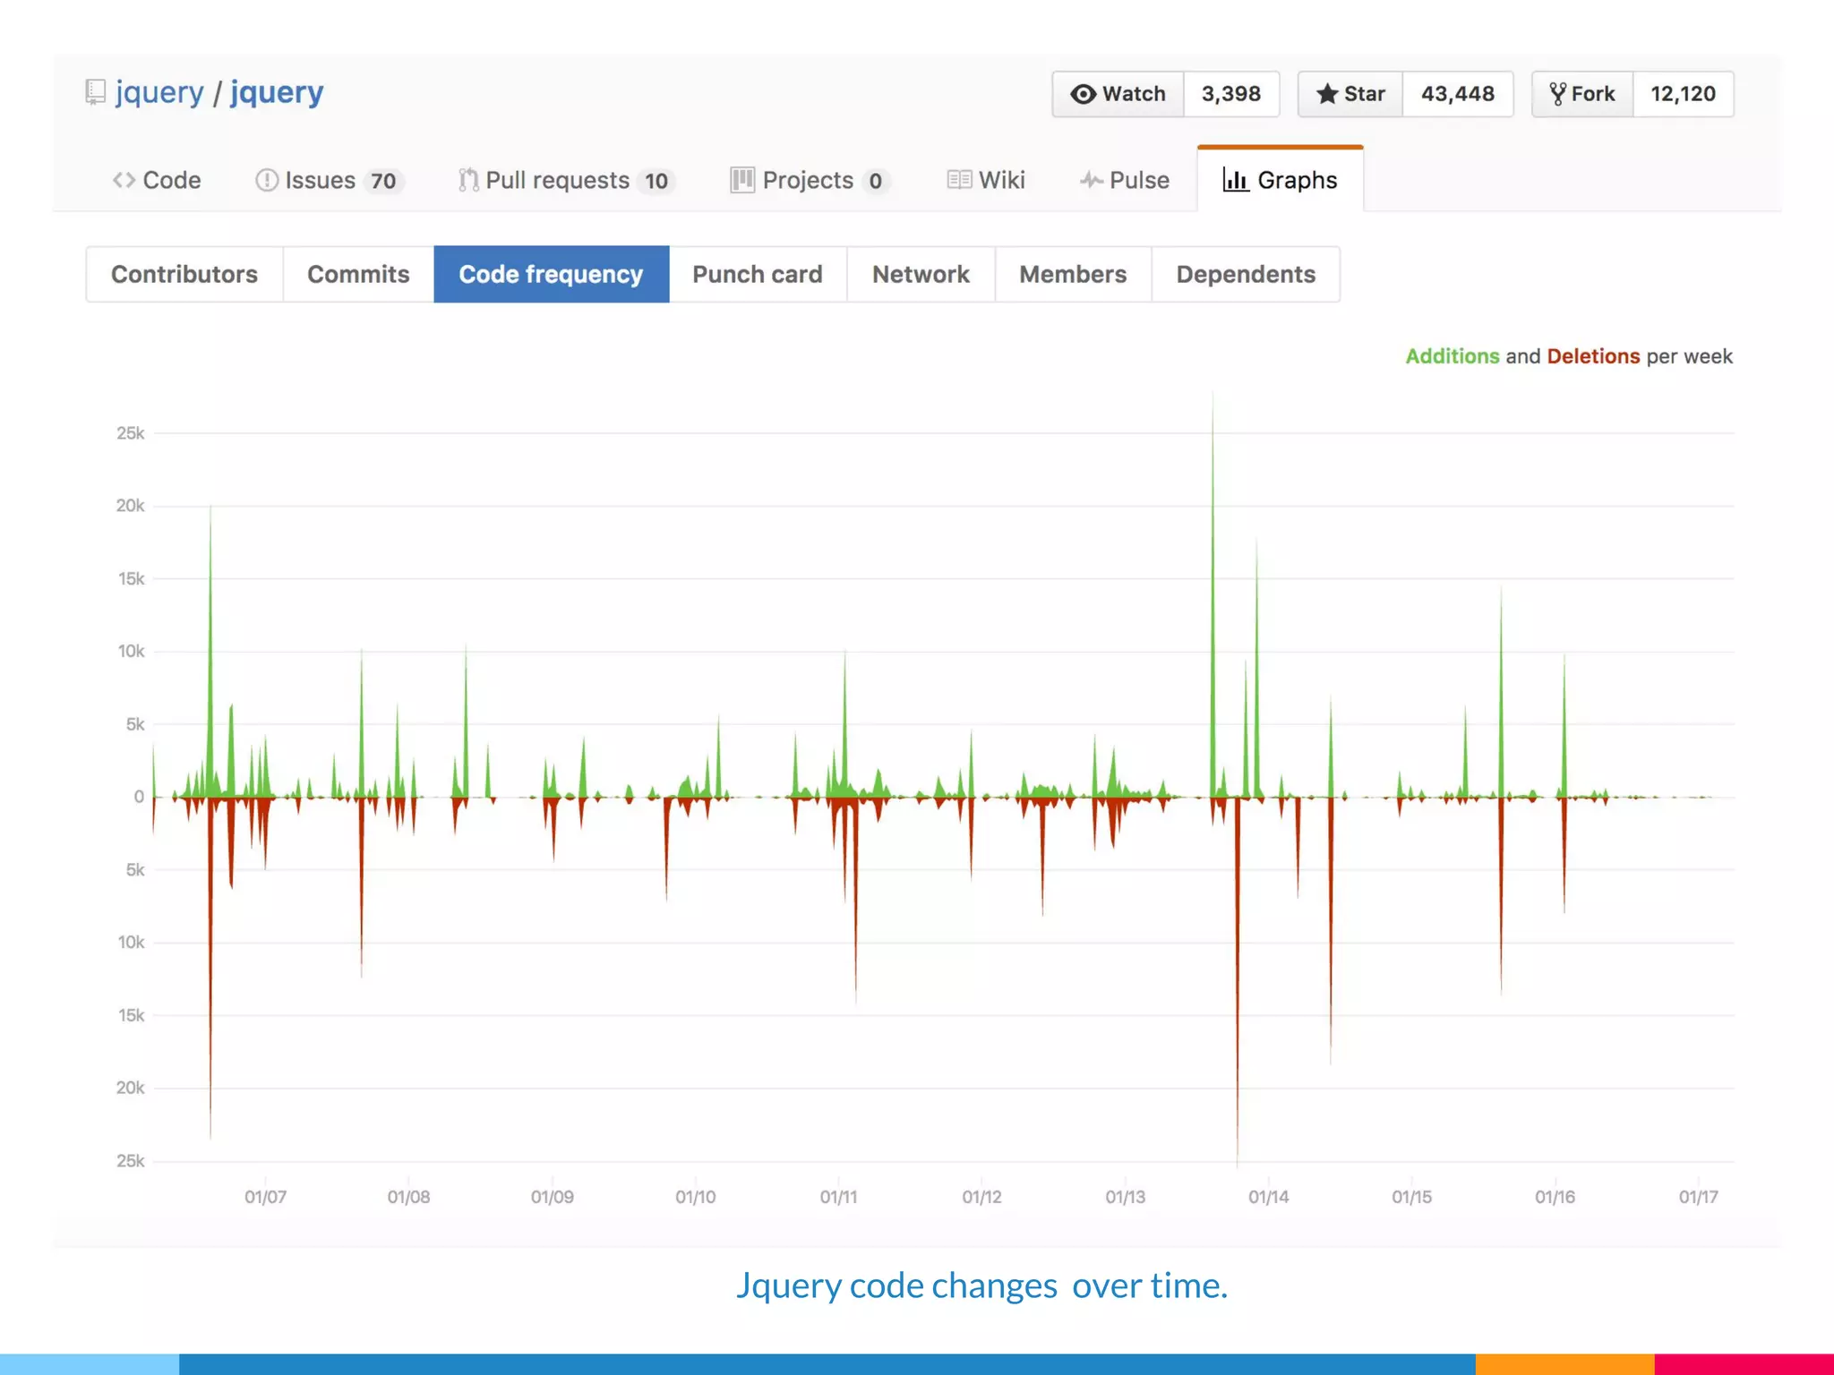Open Issues tab with 70 count
Viewport: 1834px width, 1375px height.
tap(329, 180)
